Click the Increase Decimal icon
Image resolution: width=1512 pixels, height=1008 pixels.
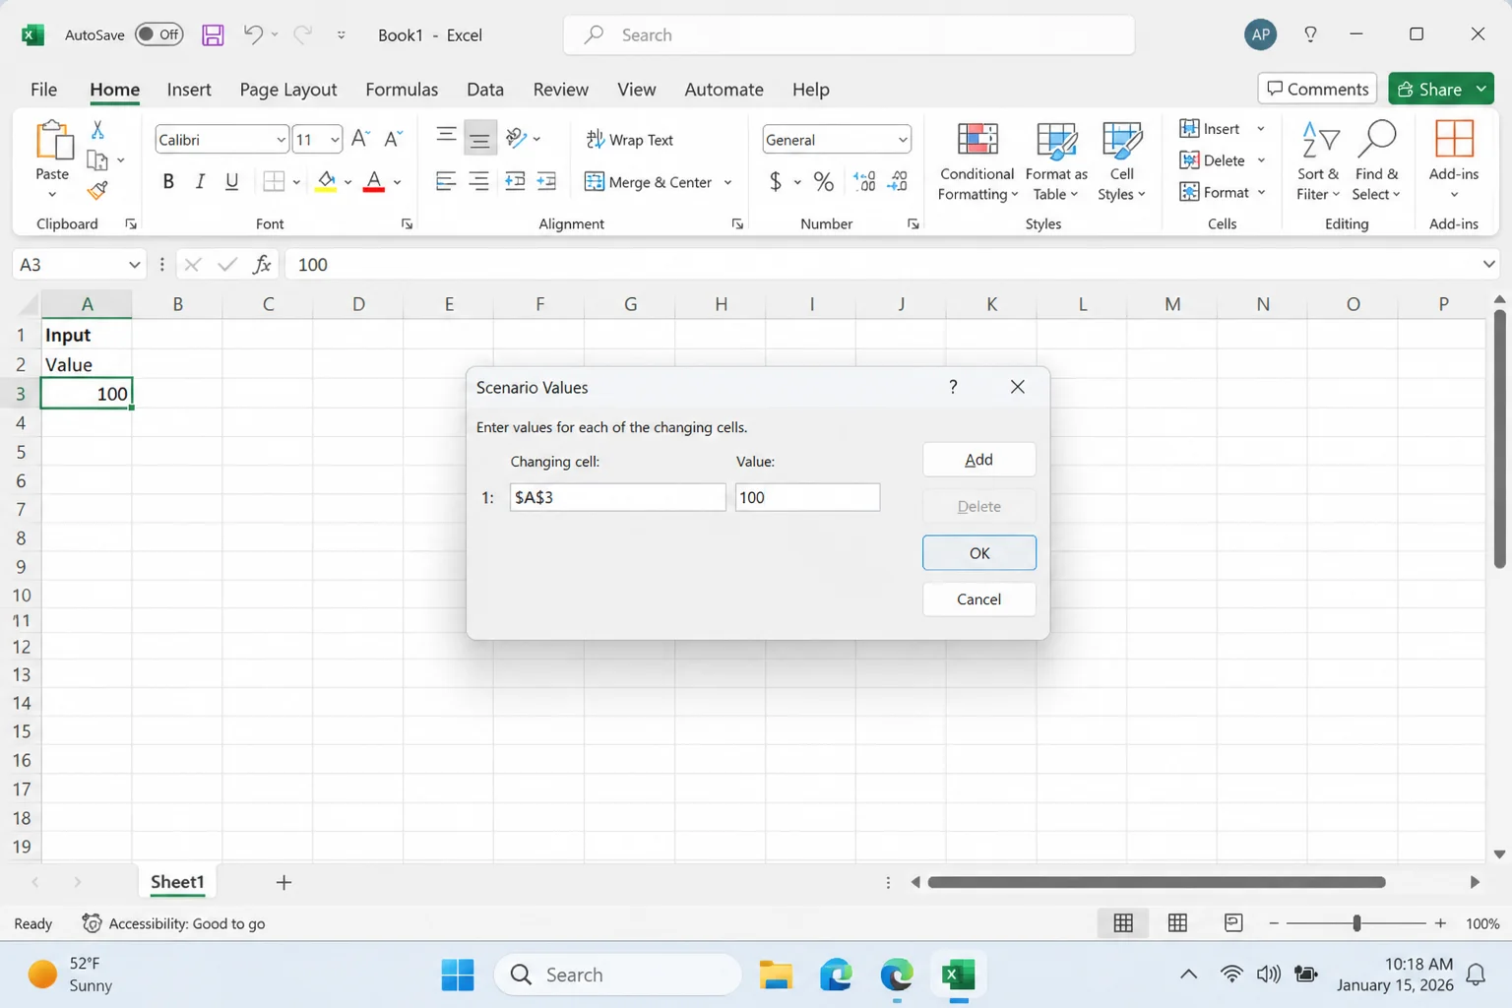tap(864, 181)
